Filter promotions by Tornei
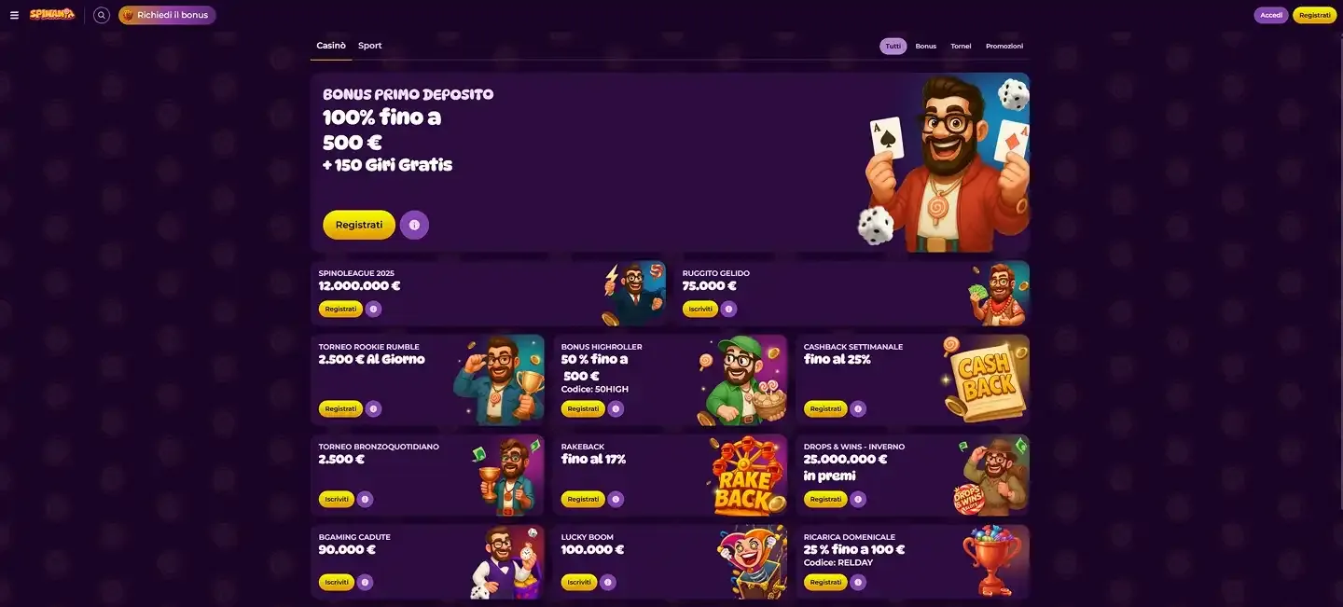Screen dimensions: 1343x607 [961, 46]
